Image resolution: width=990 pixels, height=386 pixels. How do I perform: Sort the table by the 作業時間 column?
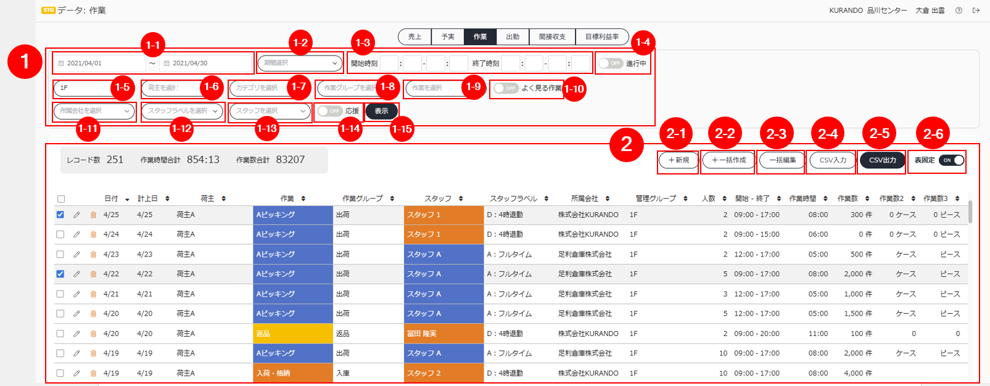(x=825, y=199)
